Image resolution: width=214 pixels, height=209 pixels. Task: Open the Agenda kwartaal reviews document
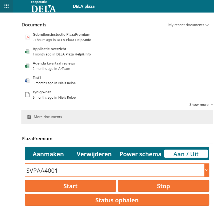[x=54, y=63]
